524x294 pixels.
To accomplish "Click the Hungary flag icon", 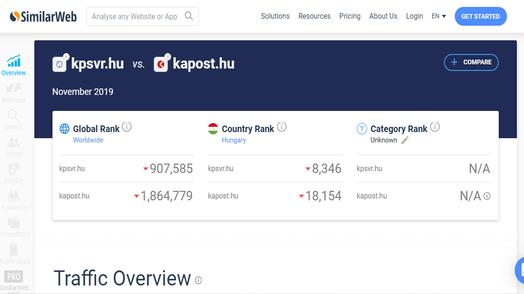I will click(x=213, y=129).
